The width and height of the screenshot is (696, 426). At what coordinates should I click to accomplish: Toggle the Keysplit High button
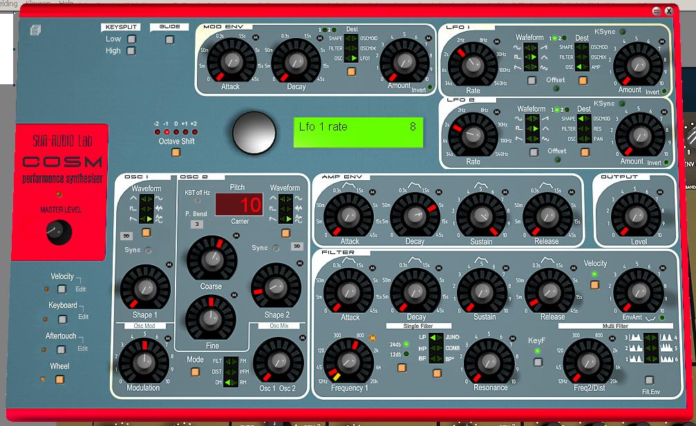(131, 51)
